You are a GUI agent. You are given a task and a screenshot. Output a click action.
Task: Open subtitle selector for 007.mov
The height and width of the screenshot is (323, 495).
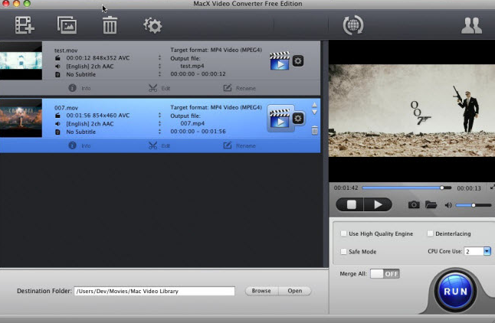(159, 132)
